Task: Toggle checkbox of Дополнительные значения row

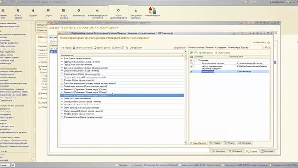Action: tap(191, 63)
